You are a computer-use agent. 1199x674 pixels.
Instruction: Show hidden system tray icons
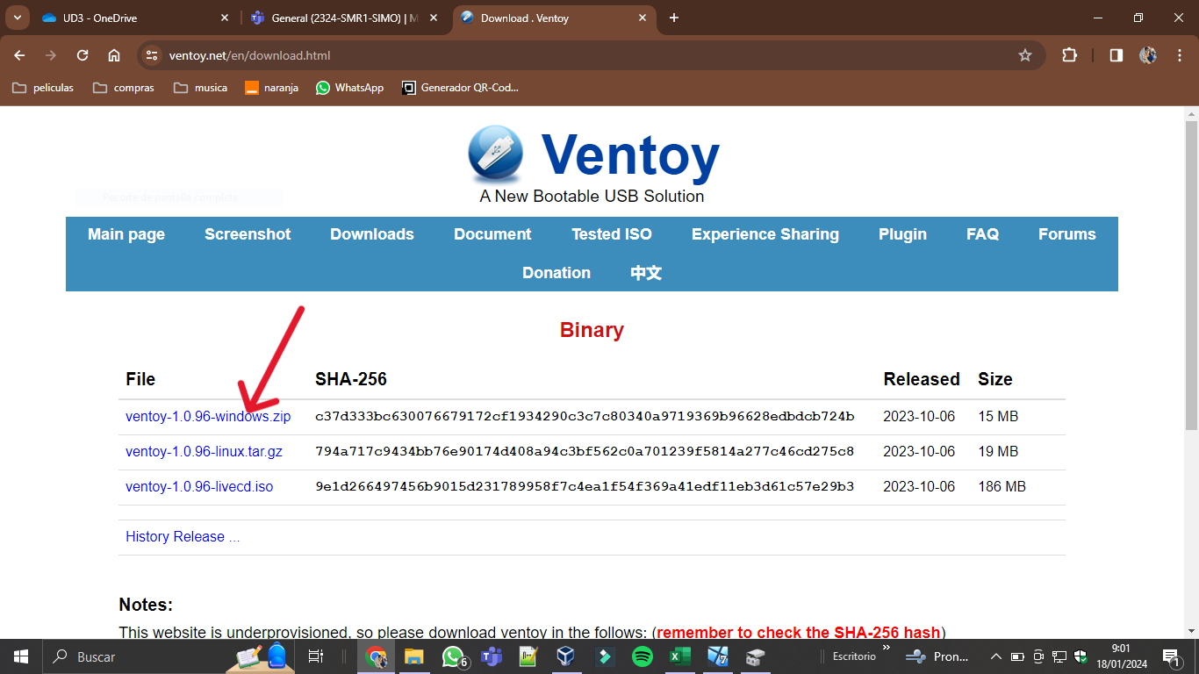click(995, 656)
